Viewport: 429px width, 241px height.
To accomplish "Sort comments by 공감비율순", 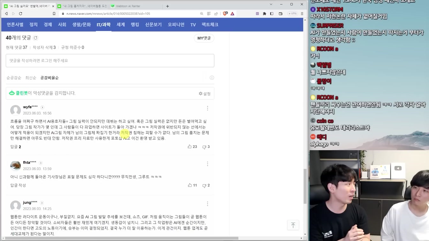I will tap(49, 78).
